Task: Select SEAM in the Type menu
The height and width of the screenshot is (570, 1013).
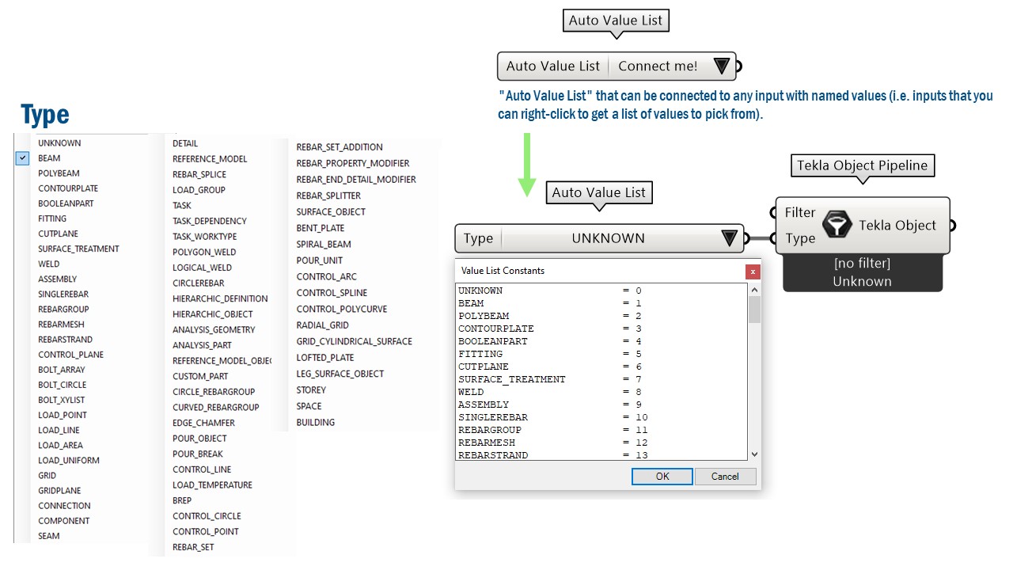Action: [48, 536]
